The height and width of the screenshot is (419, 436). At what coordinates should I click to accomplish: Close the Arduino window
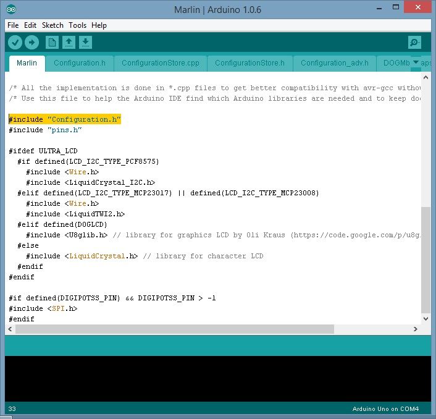[x=417, y=7]
